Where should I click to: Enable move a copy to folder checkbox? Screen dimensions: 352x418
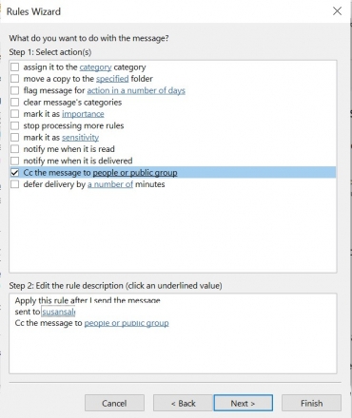pos(14,79)
